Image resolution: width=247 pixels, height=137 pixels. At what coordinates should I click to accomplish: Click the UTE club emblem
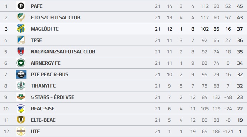tap(21, 131)
